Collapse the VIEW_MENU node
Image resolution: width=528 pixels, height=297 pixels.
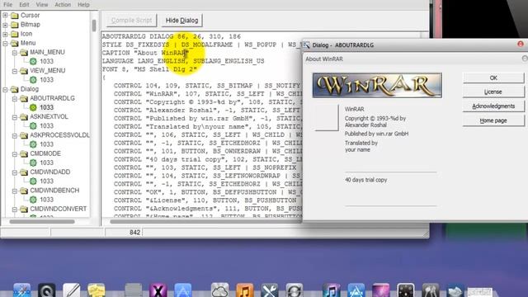(x=15, y=71)
